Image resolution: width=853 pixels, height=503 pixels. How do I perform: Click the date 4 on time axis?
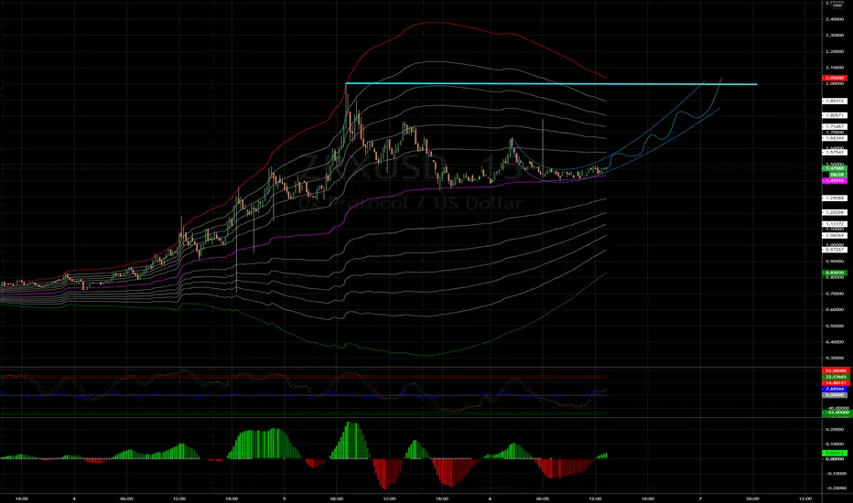[x=74, y=498]
